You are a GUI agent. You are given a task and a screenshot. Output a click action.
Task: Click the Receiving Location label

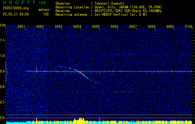[x=72, y=7]
